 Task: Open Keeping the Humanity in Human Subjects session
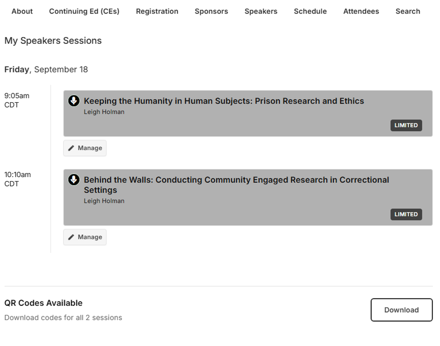(x=224, y=101)
